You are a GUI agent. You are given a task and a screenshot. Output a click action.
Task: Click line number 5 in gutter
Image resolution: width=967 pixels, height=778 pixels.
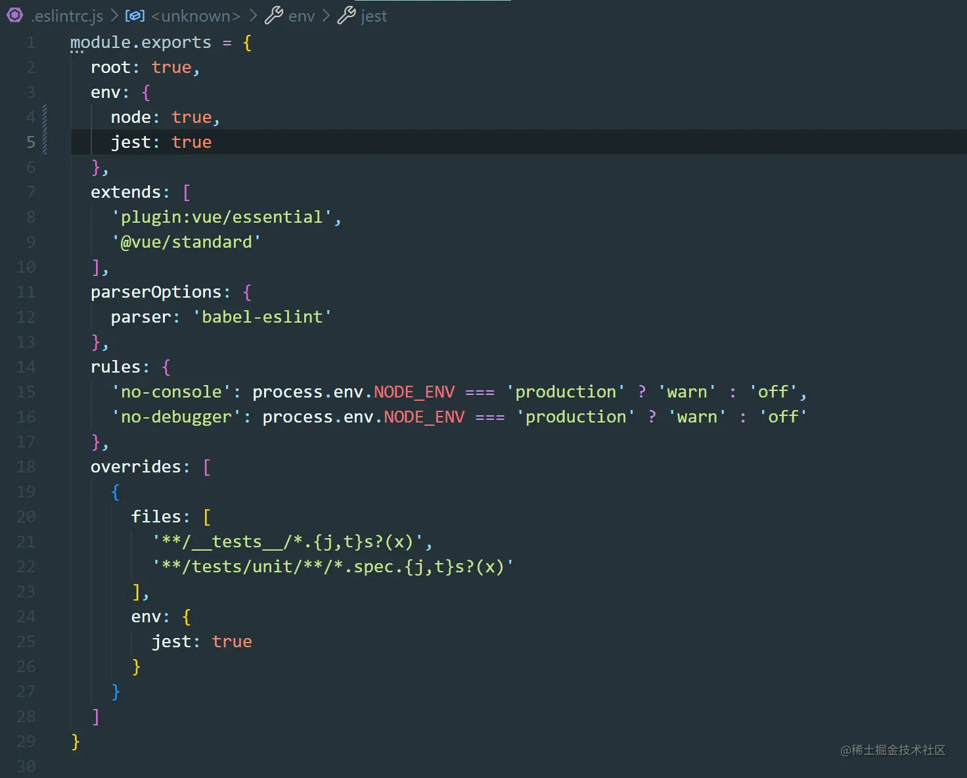tap(31, 143)
